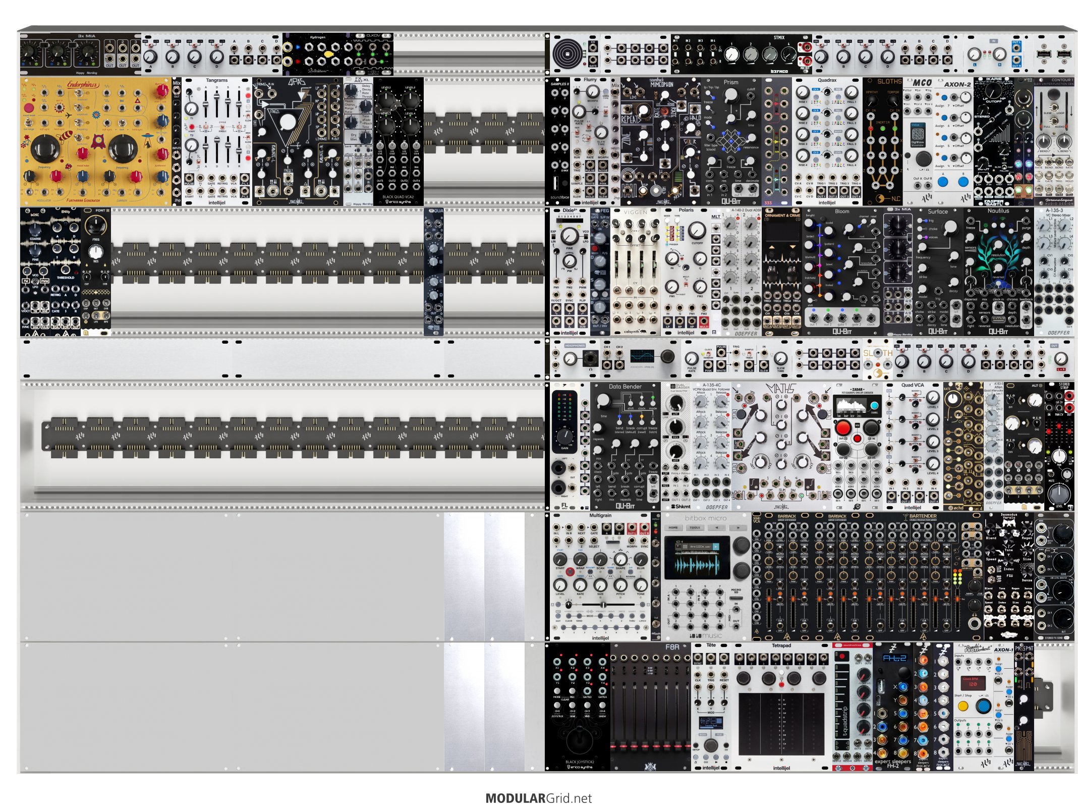Click the GAIN knob on FL input module
This screenshot has height=809, width=1078.
(x=564, y=436)
